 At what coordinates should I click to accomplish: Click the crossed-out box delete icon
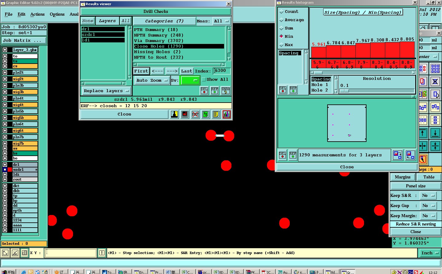[x=435, y=81]
